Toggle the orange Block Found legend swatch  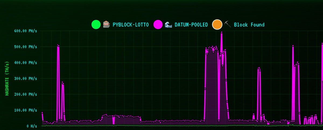tap(217, 25)
